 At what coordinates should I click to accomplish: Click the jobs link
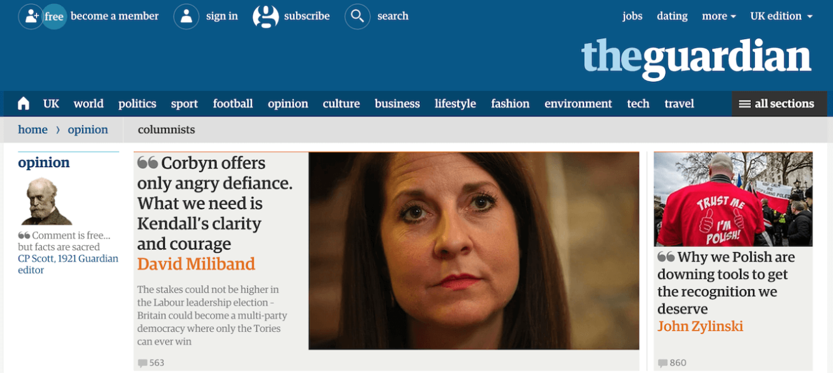pos(633,16)
